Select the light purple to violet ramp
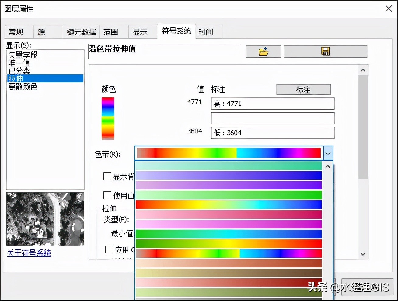Viewport: 398px width, 301px height. 229,185
